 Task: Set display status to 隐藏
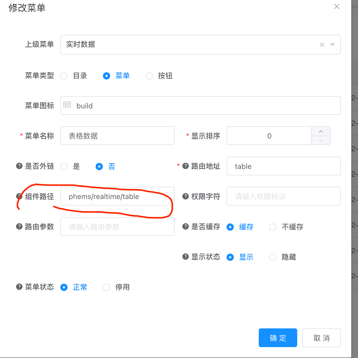click(x=273, y=257)
